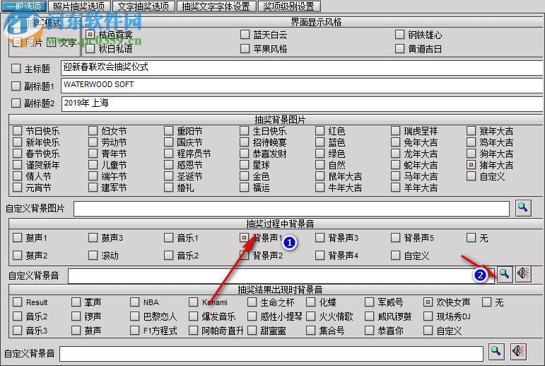Choose 背景声5 process sound
545x366 pixels.
click(396, 238)
